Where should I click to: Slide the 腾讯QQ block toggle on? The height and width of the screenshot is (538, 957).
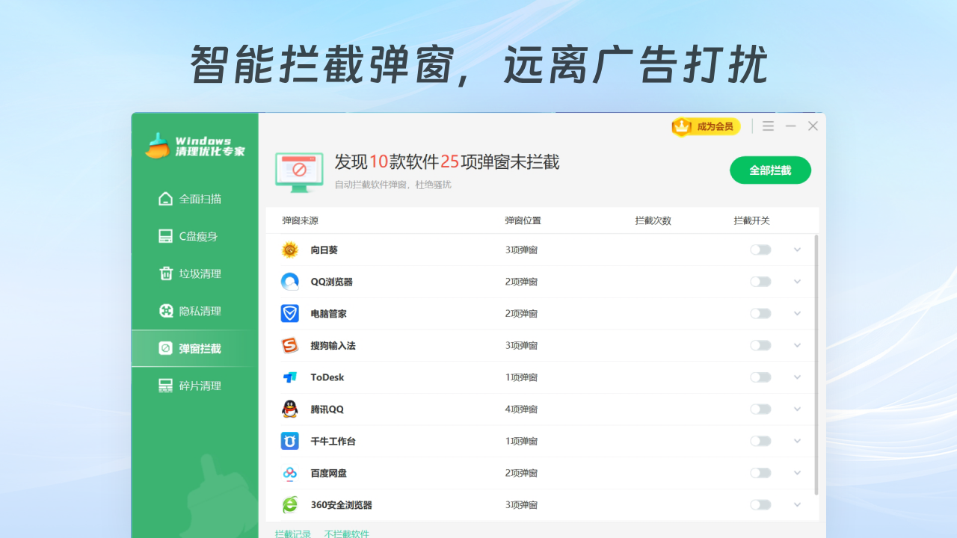pos(760,409)
